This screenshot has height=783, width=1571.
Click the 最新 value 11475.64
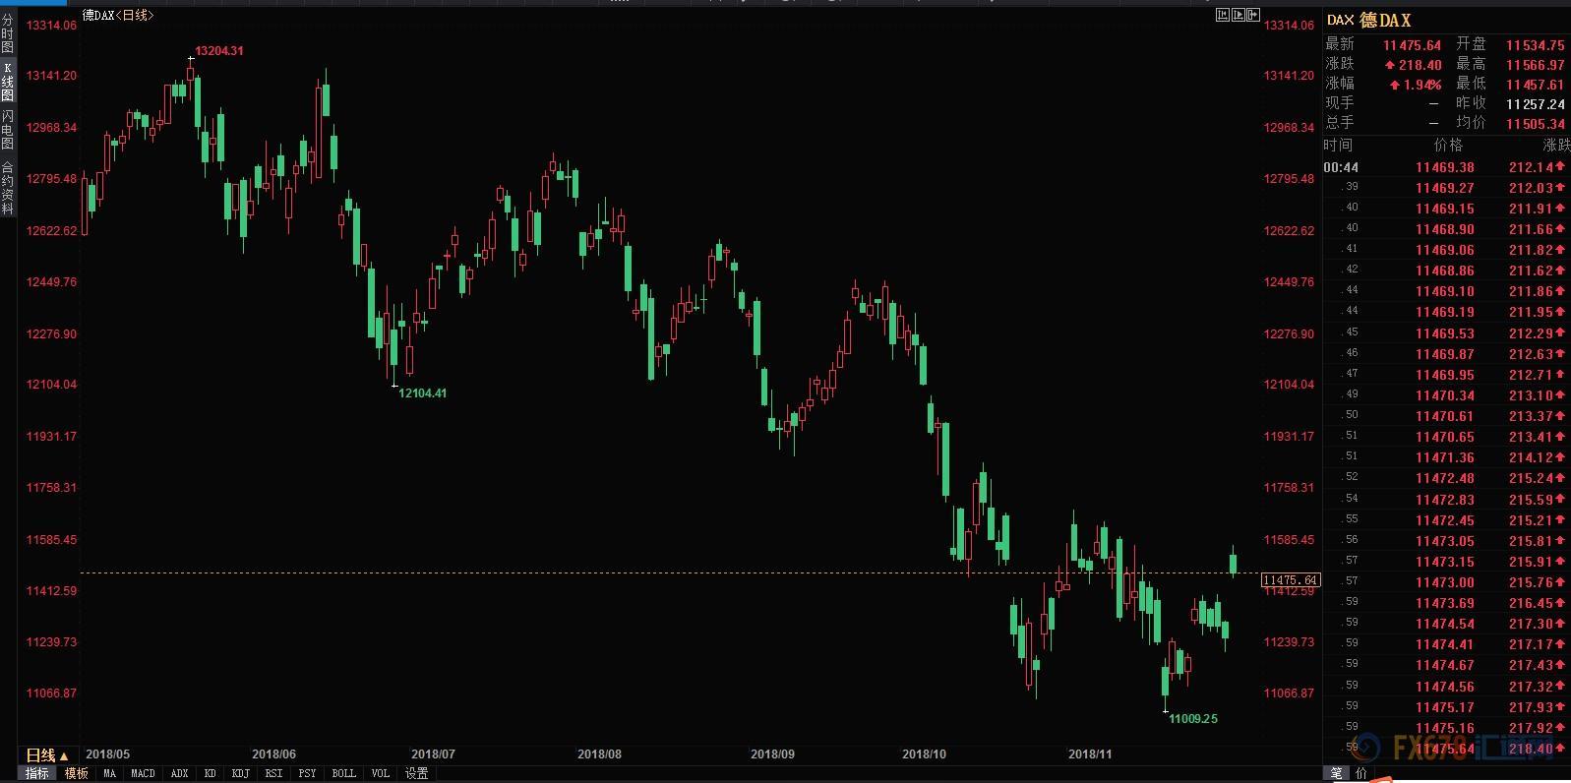click(x=1412, y=45)
